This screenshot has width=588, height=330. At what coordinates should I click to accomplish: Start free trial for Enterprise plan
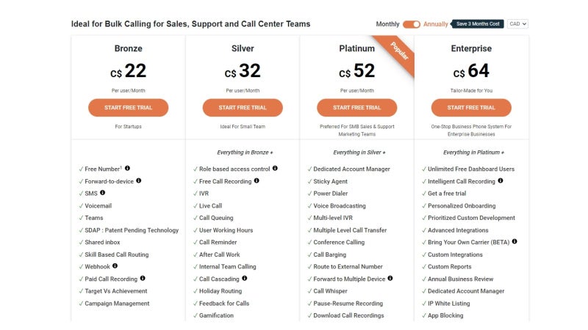pos(471,108)
